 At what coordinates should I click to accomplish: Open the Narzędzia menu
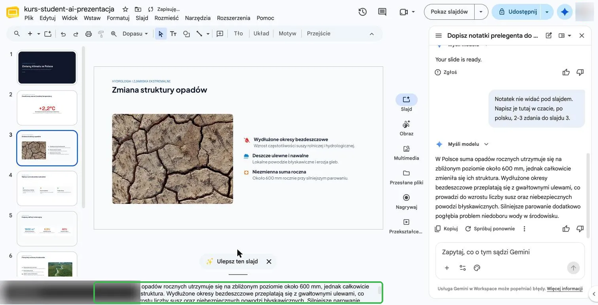(198, 18)
